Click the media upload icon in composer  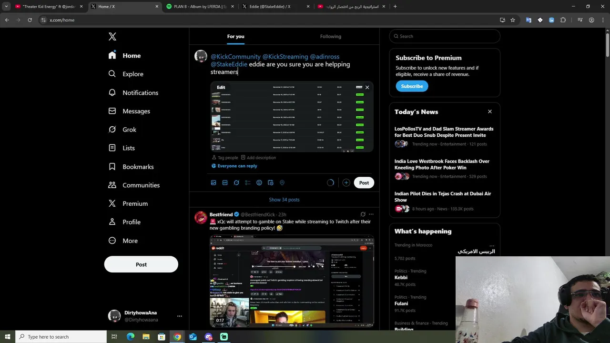(213, 182)
